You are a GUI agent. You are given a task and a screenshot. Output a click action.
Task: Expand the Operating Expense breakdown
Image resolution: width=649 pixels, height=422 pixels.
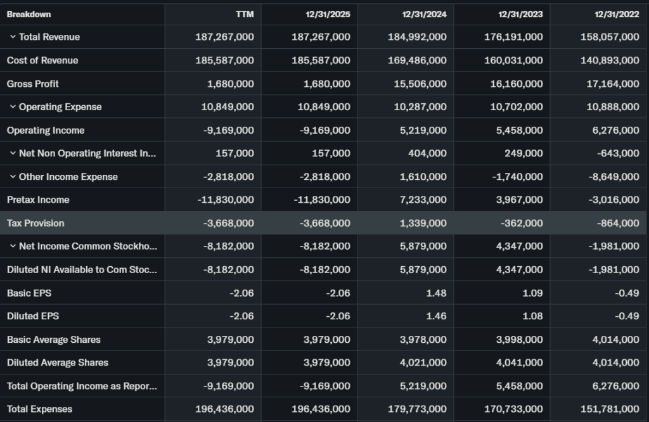(13, 107)
